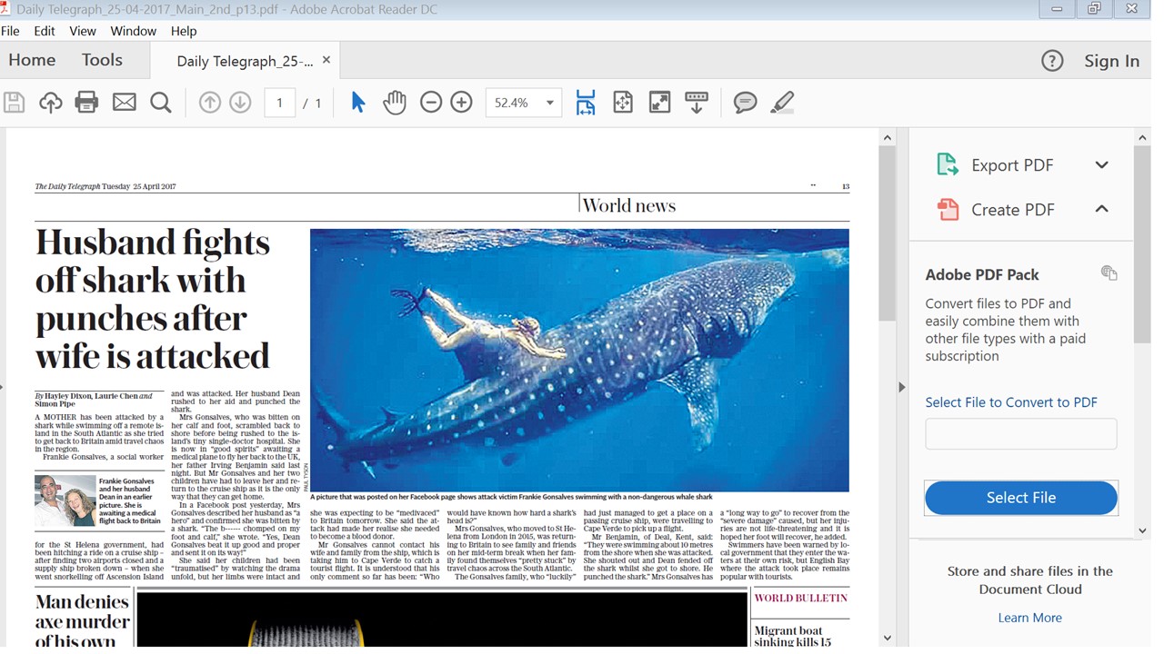Switch to the Tools tab
The height and width of the screenshot is (654, 1164).
coord(102,60)
